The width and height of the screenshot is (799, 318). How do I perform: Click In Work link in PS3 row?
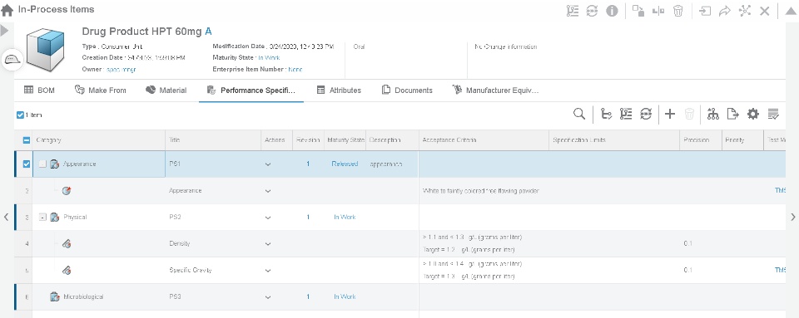[345, 296]
